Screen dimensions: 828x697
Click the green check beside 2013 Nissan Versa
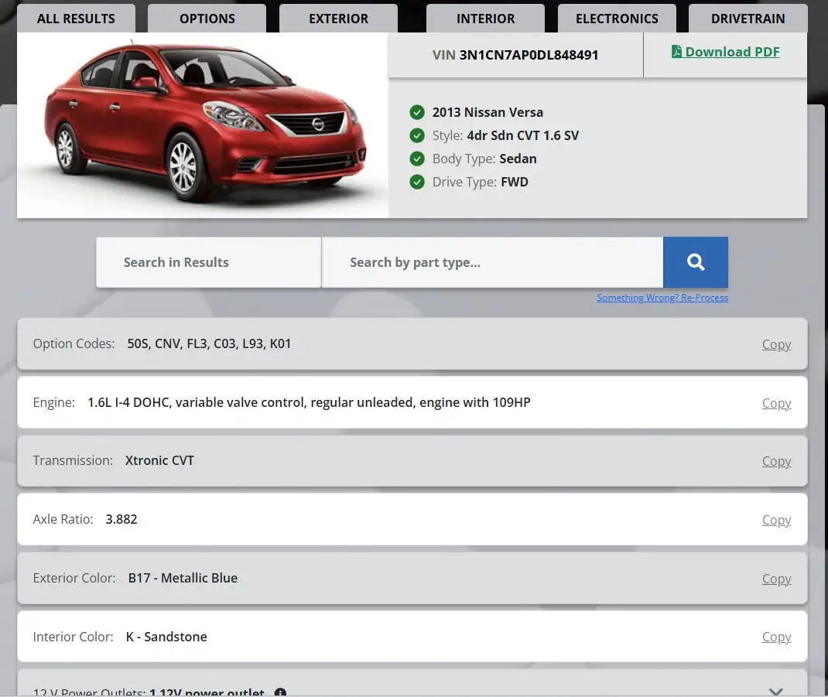(417, 112)
